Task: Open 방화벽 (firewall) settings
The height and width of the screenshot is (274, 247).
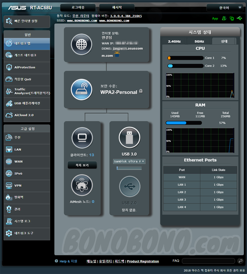Action: click(x=27, y=197)
